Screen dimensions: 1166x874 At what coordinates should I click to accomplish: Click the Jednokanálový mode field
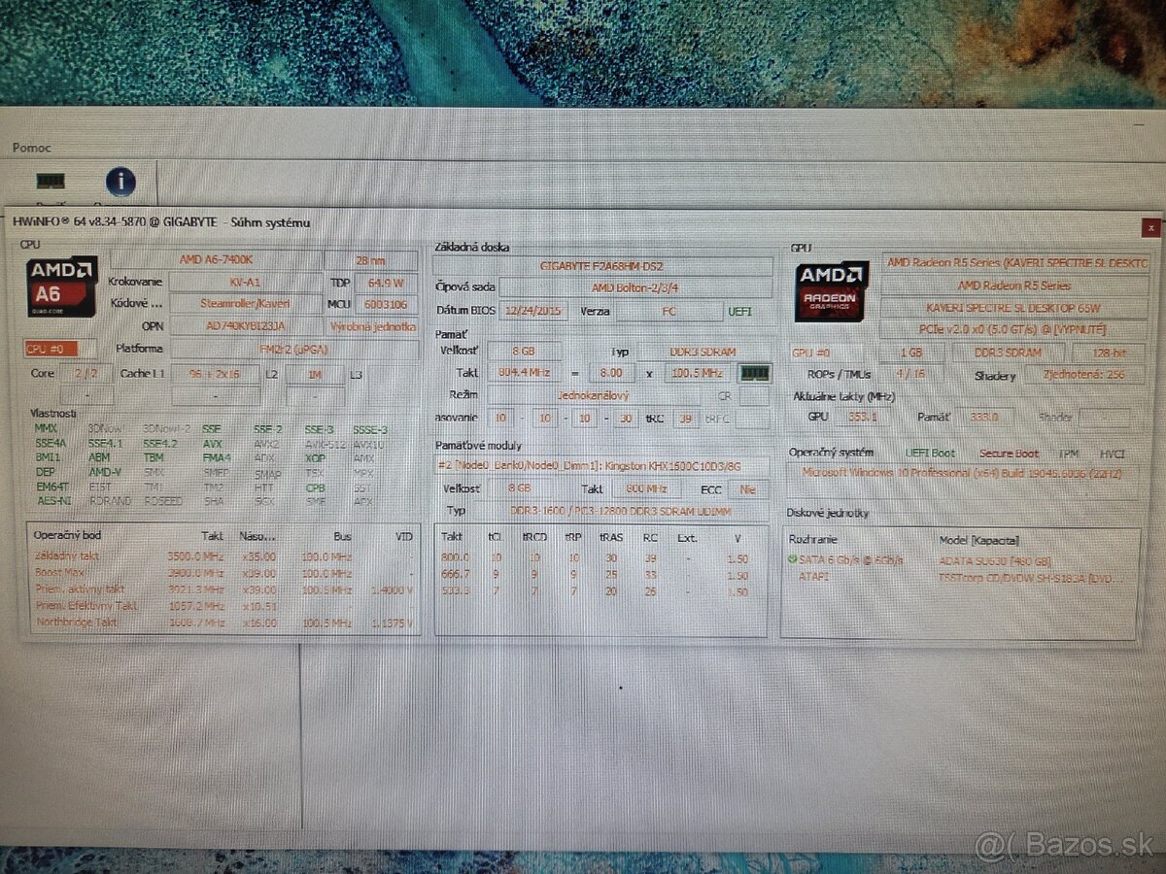point(593,396)
